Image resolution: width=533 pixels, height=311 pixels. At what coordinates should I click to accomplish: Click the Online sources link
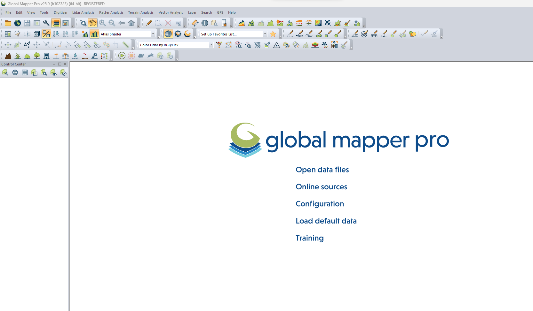pos(321,187)
